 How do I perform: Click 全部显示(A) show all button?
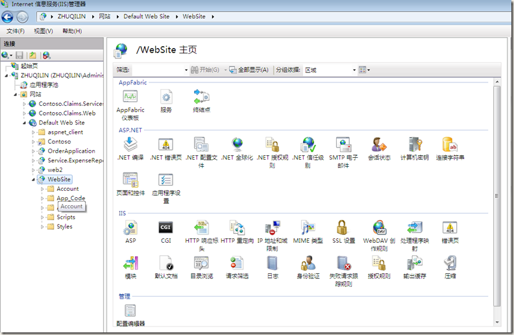249,70
